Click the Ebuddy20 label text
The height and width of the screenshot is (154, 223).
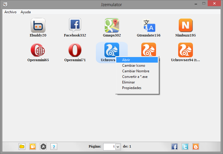coord(38,35)
